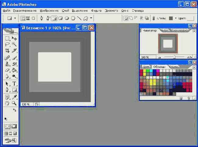Zoom out button in Navigator
This screenshot has width=198, height=147.
160,57
